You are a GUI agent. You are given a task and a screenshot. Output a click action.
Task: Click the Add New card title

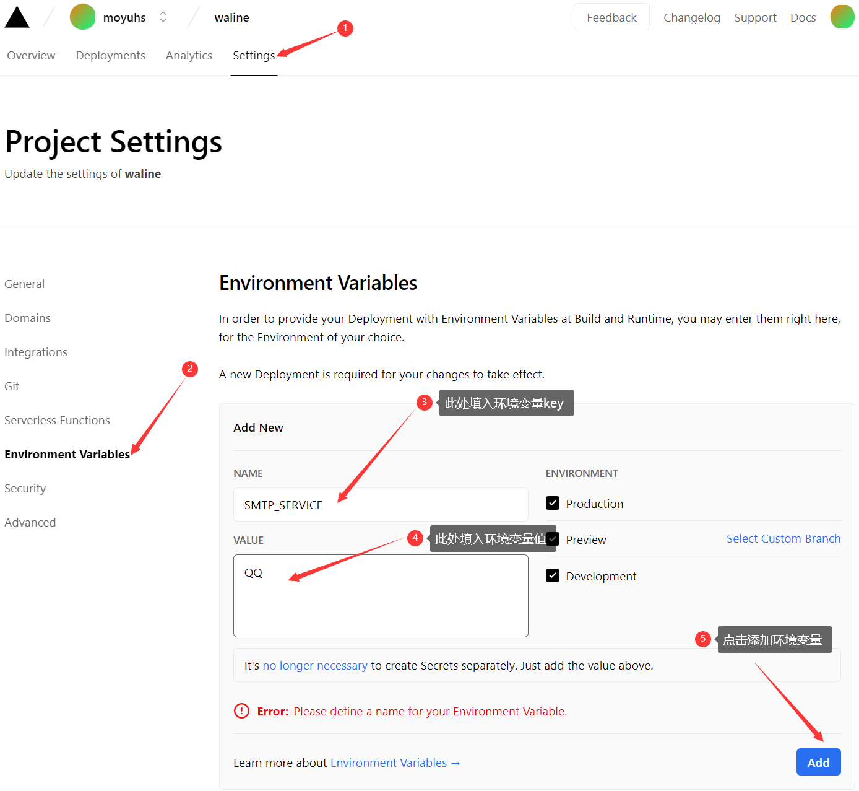pyautogui.click(x=258, y=428)
